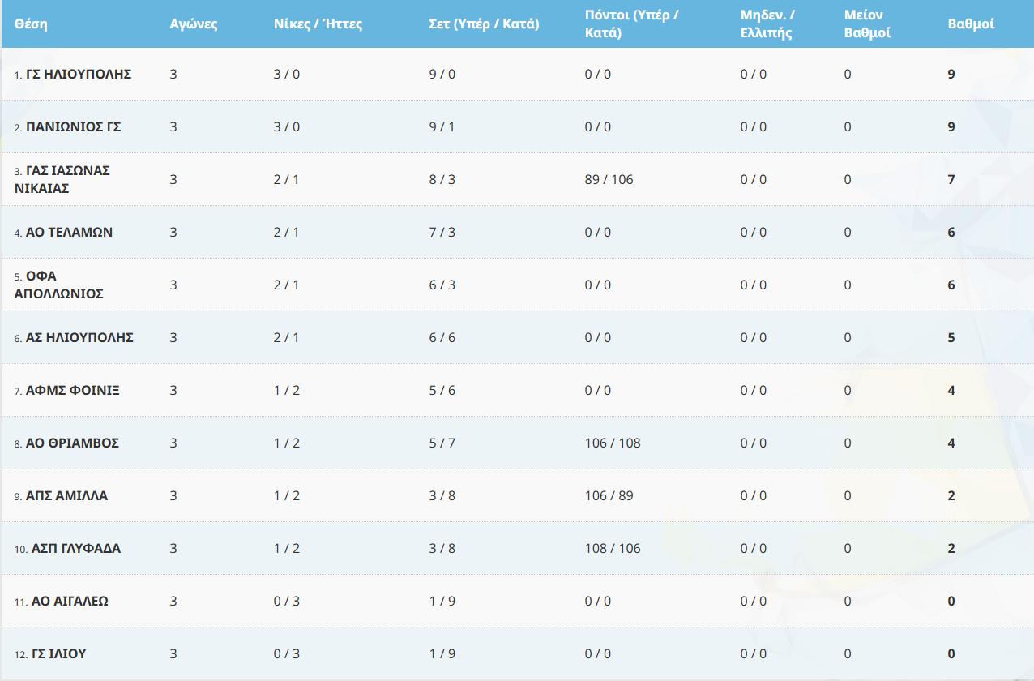
Task: Open the ΠΑΝΙΩΝΙΟΣ ΓΣ team entry
Action: click(x=74, y=126)
